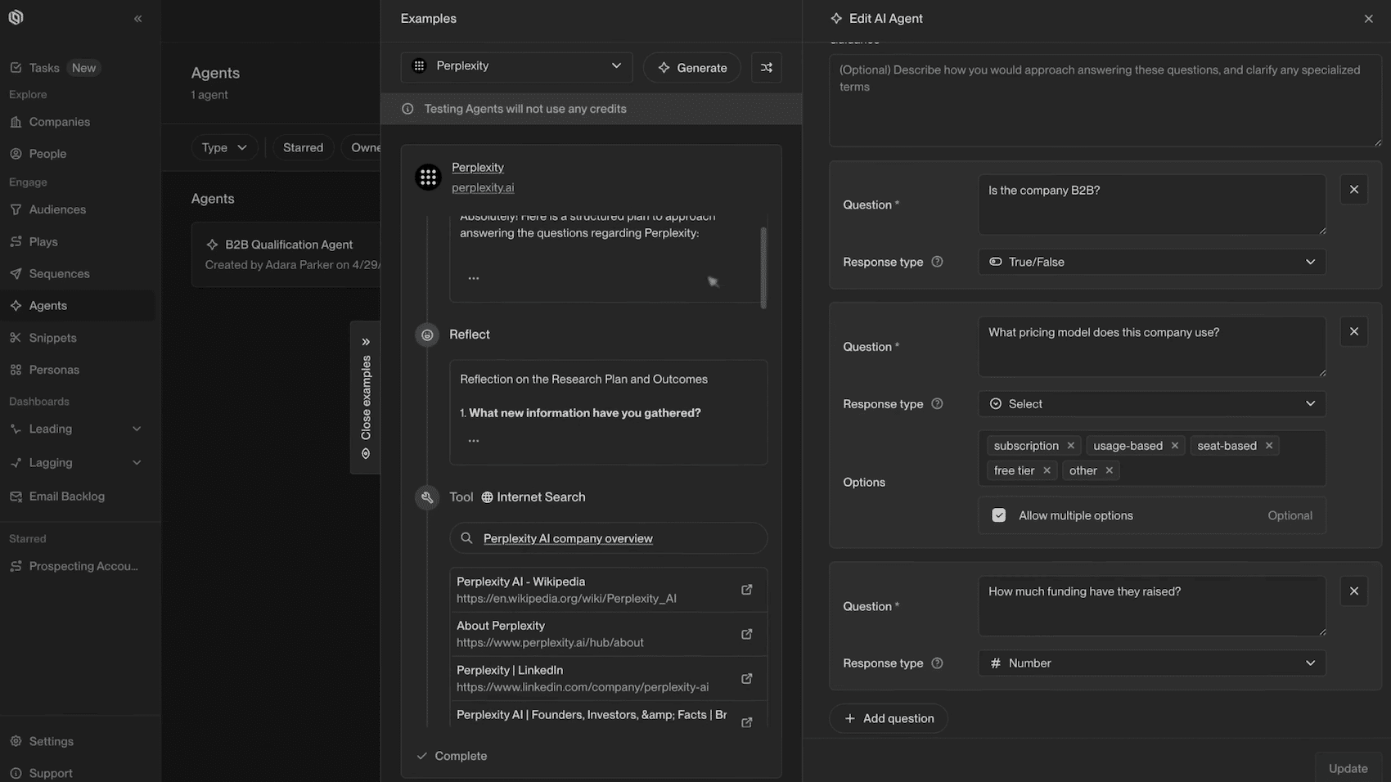Toggle Allow multiple options checkbox
Image resolution: width=1391 pixels, height=782 pixels.
coord(998,515)
